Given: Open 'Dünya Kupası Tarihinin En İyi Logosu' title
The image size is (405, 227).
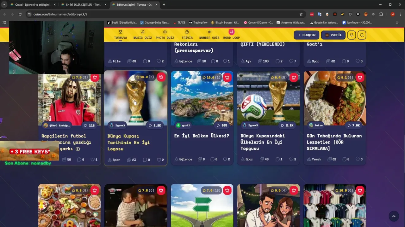Looking at the screenshot, I should coord(128,142).
